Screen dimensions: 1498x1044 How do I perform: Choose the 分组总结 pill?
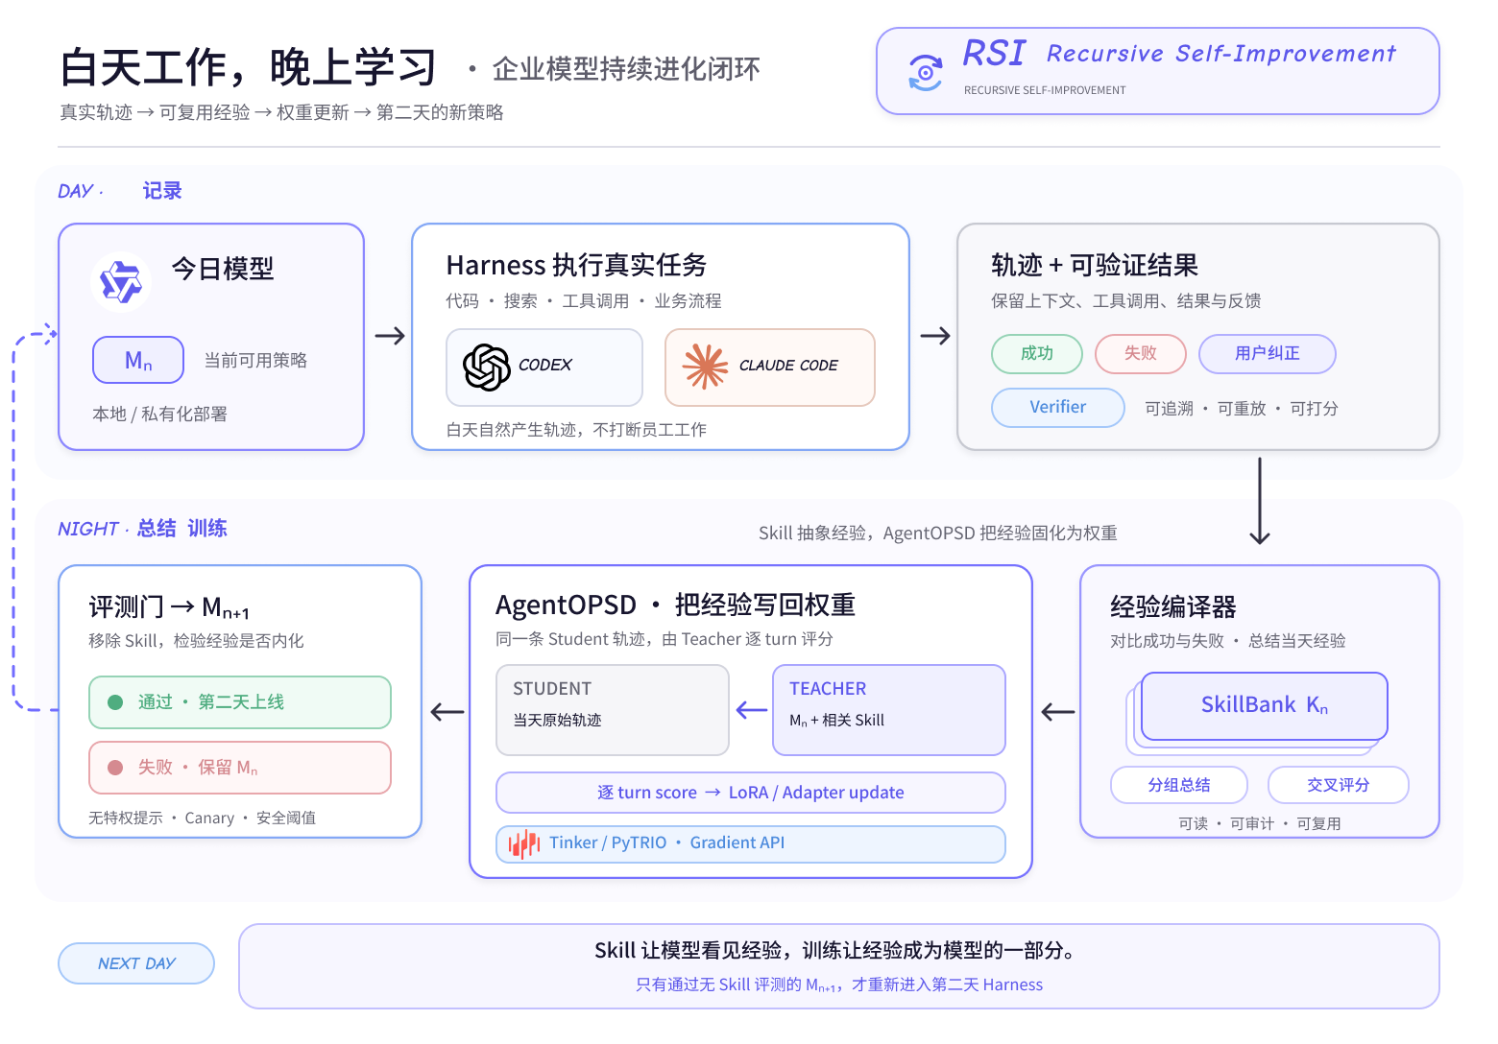[x=1179, y=785]
